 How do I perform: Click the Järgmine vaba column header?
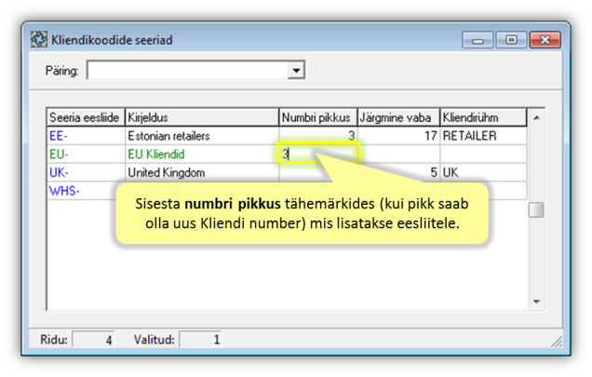click(x=398, y=117)
